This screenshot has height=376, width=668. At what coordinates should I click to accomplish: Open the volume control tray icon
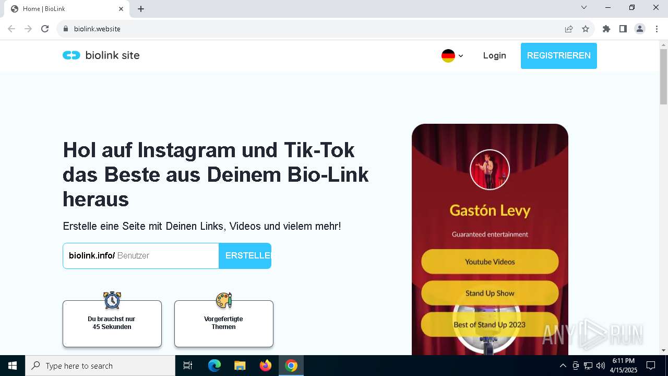[601, 366]
